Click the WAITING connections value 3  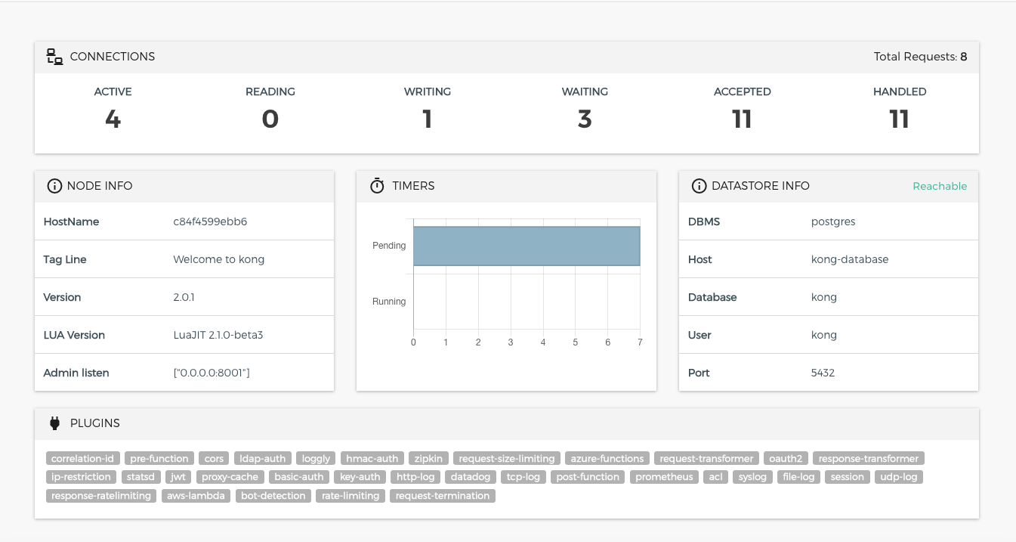(585, 119)
